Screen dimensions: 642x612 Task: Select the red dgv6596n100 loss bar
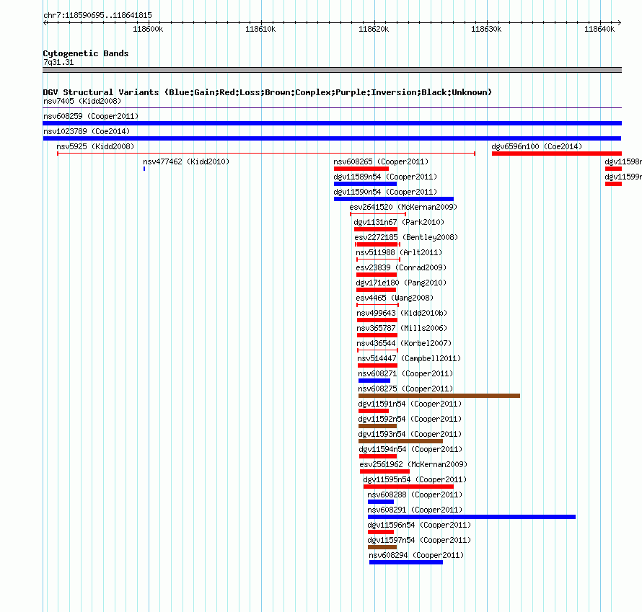pyautogui.click(x=557, y=154)
